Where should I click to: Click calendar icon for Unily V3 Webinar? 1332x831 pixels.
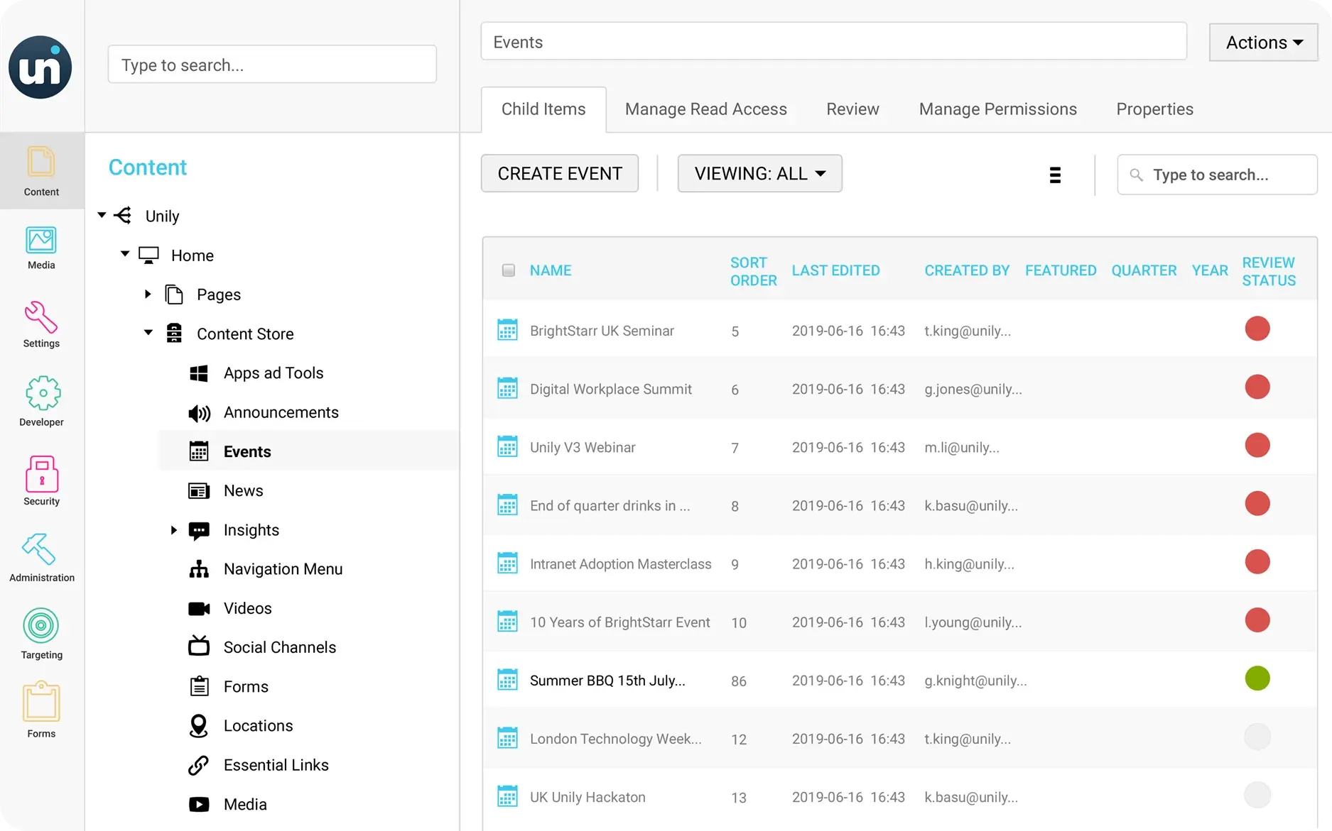pos(507,446)
